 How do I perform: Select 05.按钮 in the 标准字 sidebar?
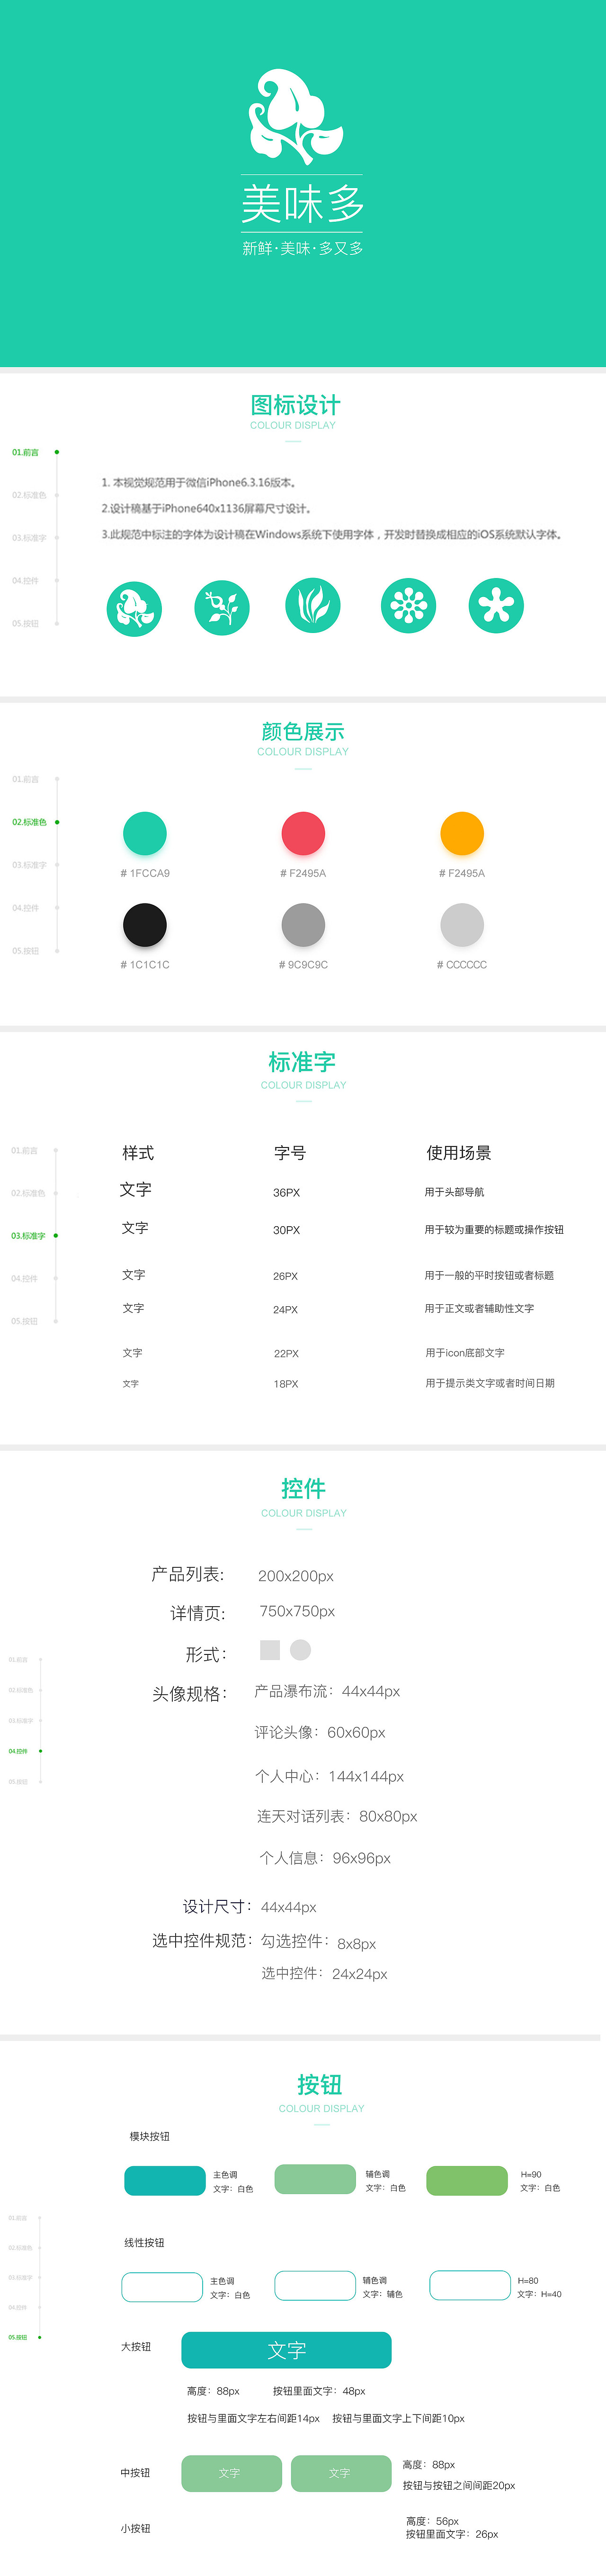[x=25, y=1322]
